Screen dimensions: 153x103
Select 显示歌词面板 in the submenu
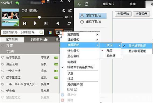tap(137, 51)
